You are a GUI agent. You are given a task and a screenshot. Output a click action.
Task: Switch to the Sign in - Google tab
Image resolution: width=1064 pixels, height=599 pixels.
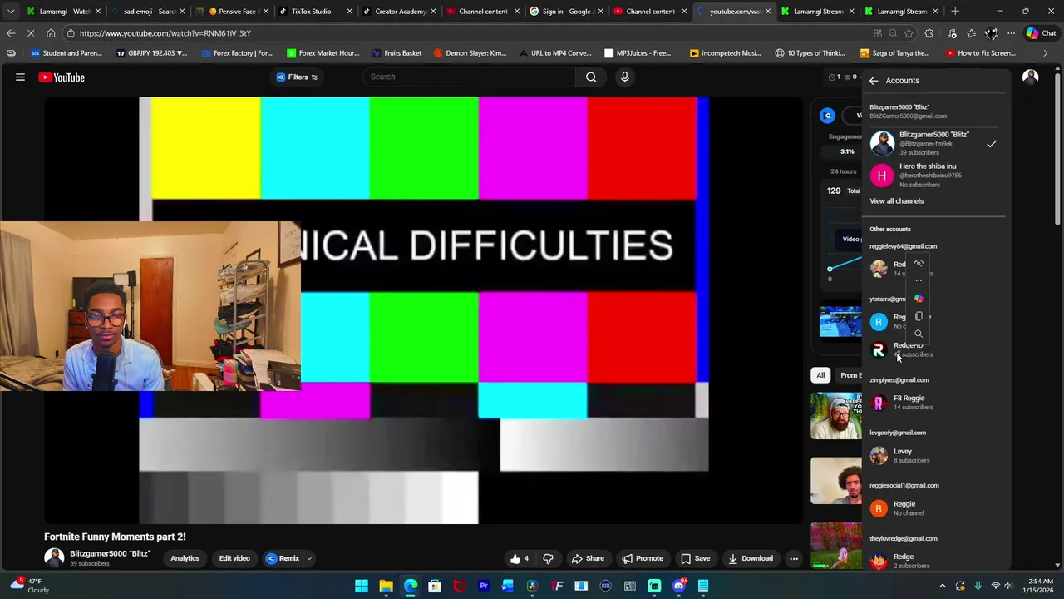click(566, 12)
